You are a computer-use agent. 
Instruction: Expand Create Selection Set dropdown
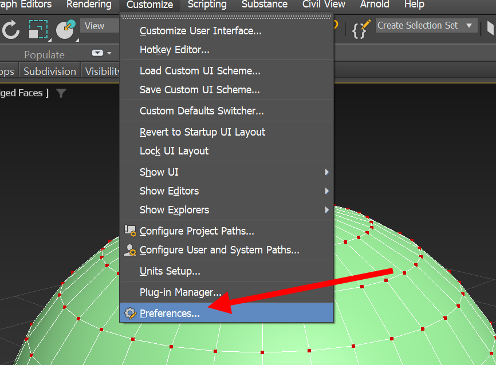(469, 25)
